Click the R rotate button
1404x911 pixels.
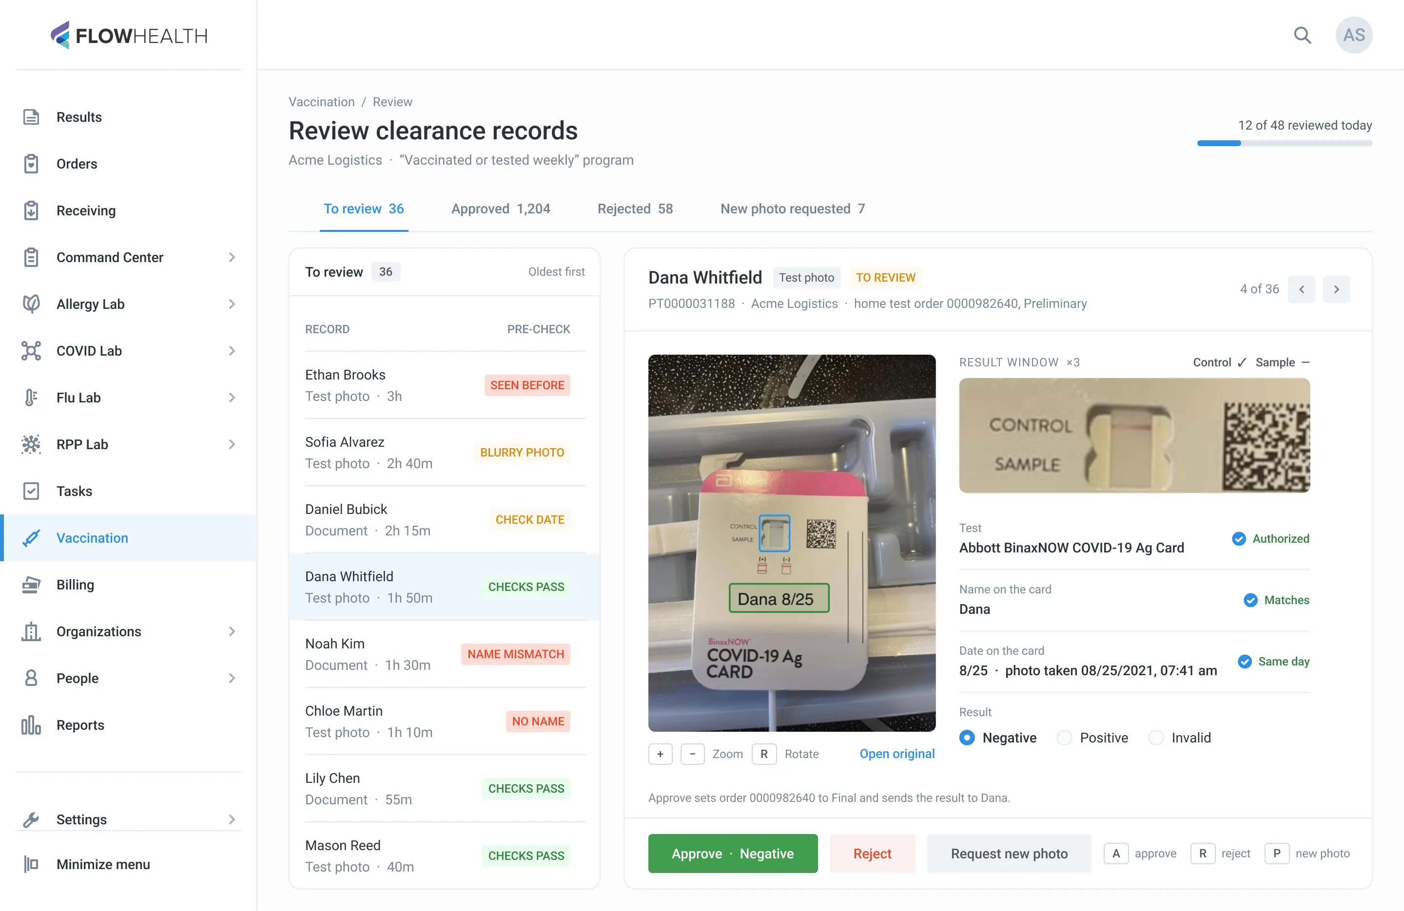pos(764,754)
